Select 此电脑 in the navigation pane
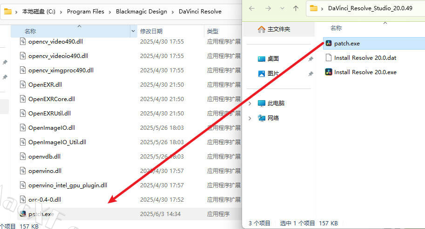 click(276, 103)
